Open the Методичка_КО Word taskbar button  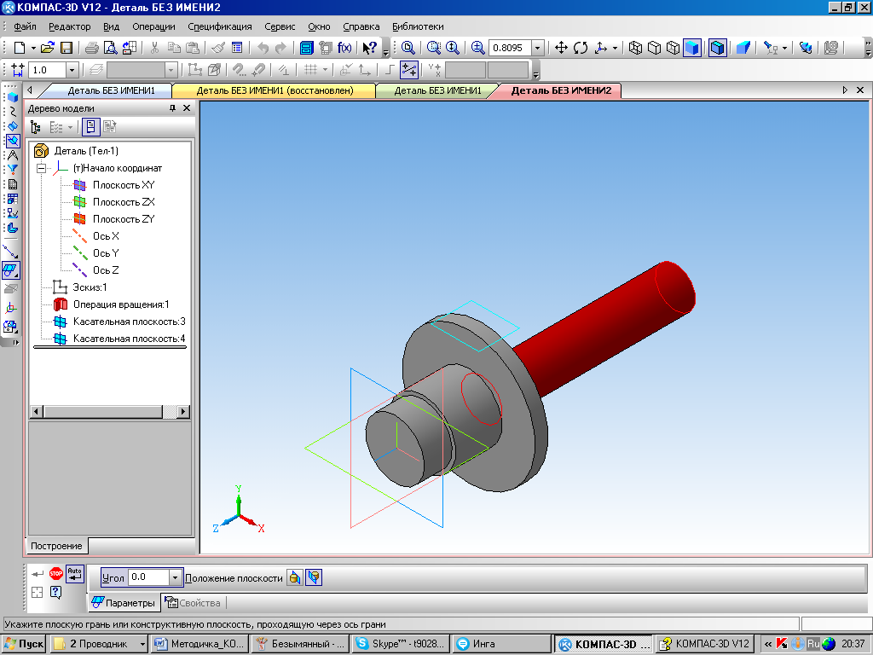[x=199, y=644]
